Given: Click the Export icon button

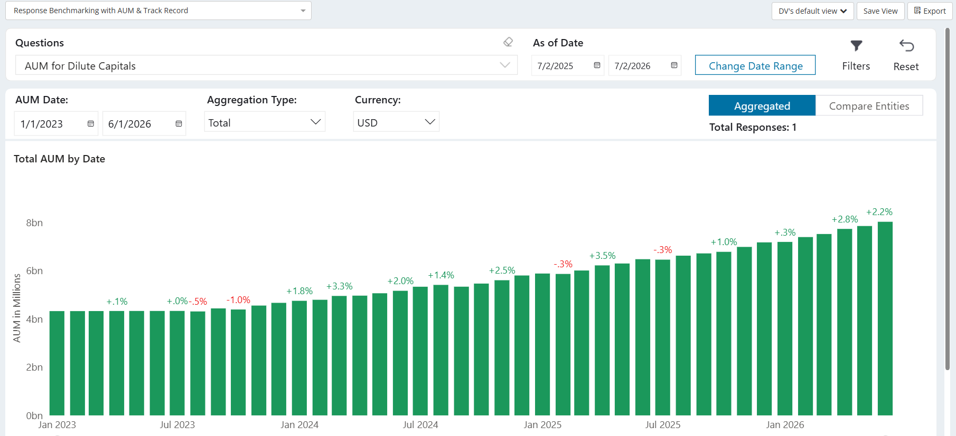Looking at the screenshot, I should [930, 11].
